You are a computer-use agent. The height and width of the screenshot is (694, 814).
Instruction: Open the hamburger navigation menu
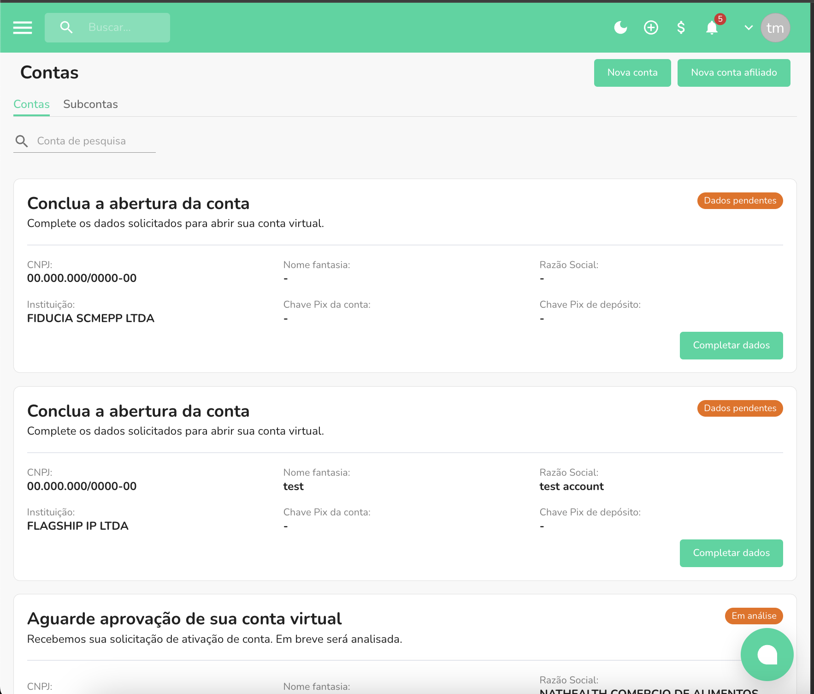[x=23, y=28]
